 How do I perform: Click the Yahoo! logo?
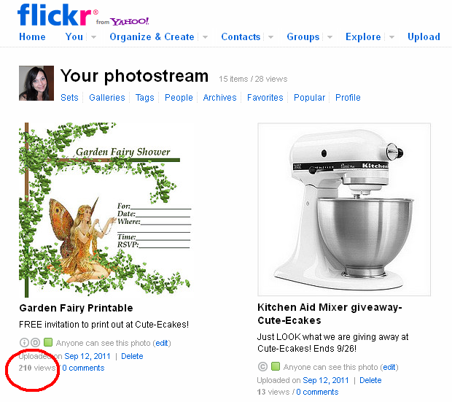pyautogui.click(x=130, y=21)
